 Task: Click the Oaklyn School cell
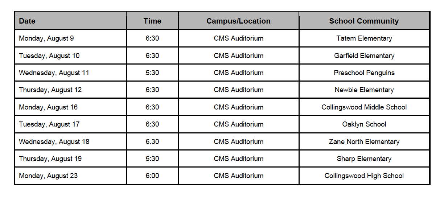(364, 124)
